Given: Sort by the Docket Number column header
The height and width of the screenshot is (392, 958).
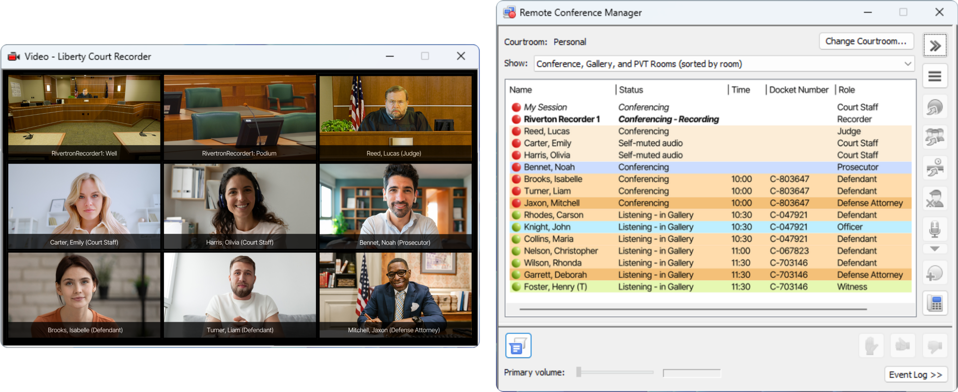Looking at the screenshot, I should (799, 90).
